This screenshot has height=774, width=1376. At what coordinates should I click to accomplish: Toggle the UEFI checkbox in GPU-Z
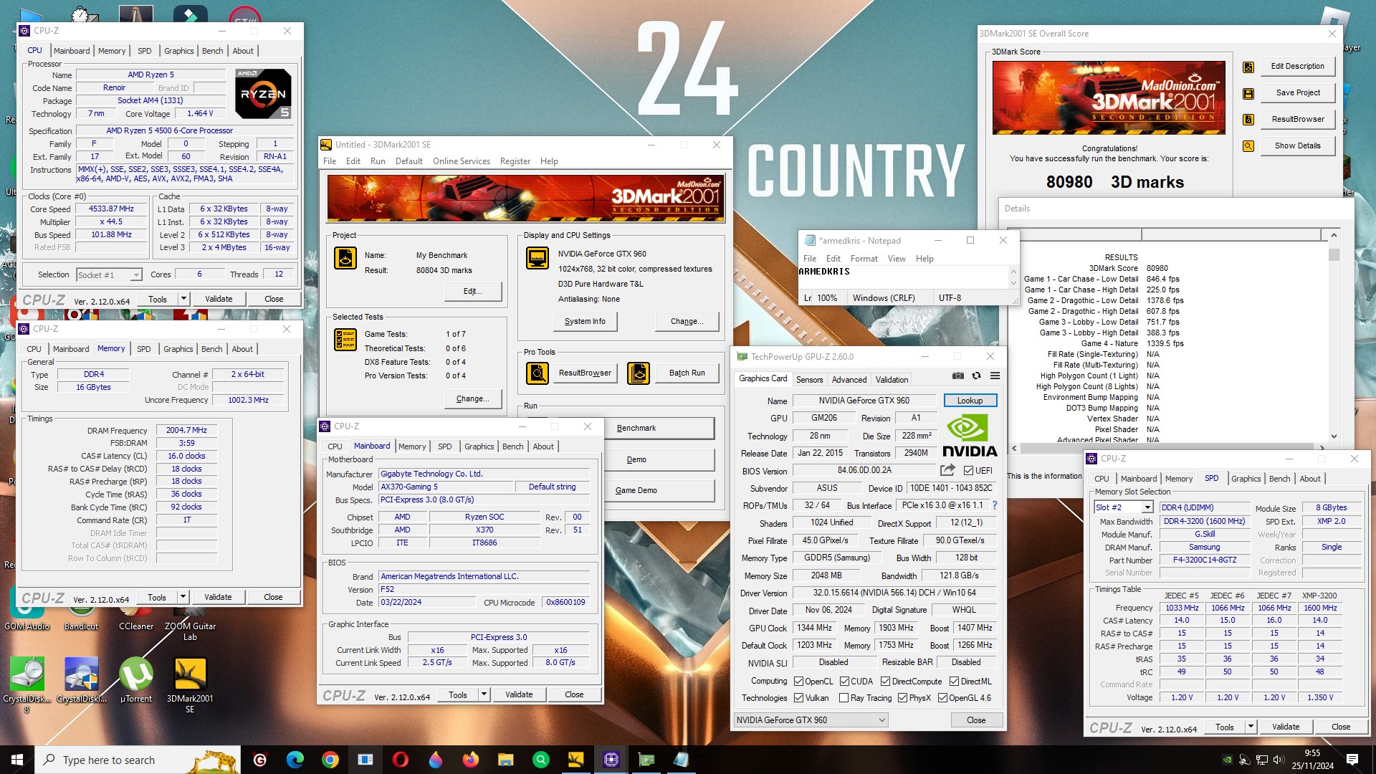[969, 471]
